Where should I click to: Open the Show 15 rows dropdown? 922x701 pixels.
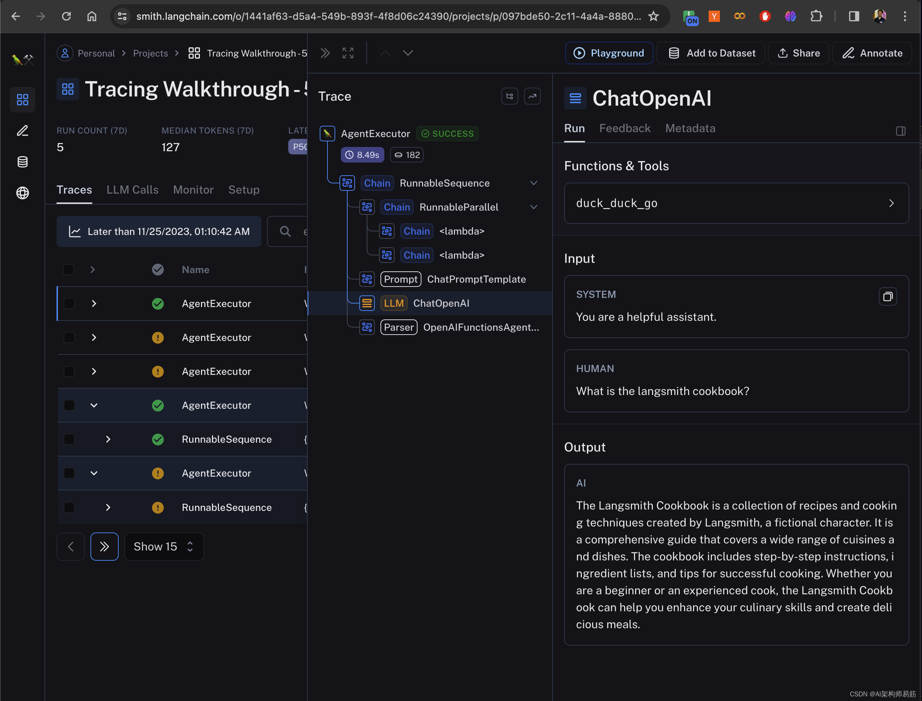(164, 547)
